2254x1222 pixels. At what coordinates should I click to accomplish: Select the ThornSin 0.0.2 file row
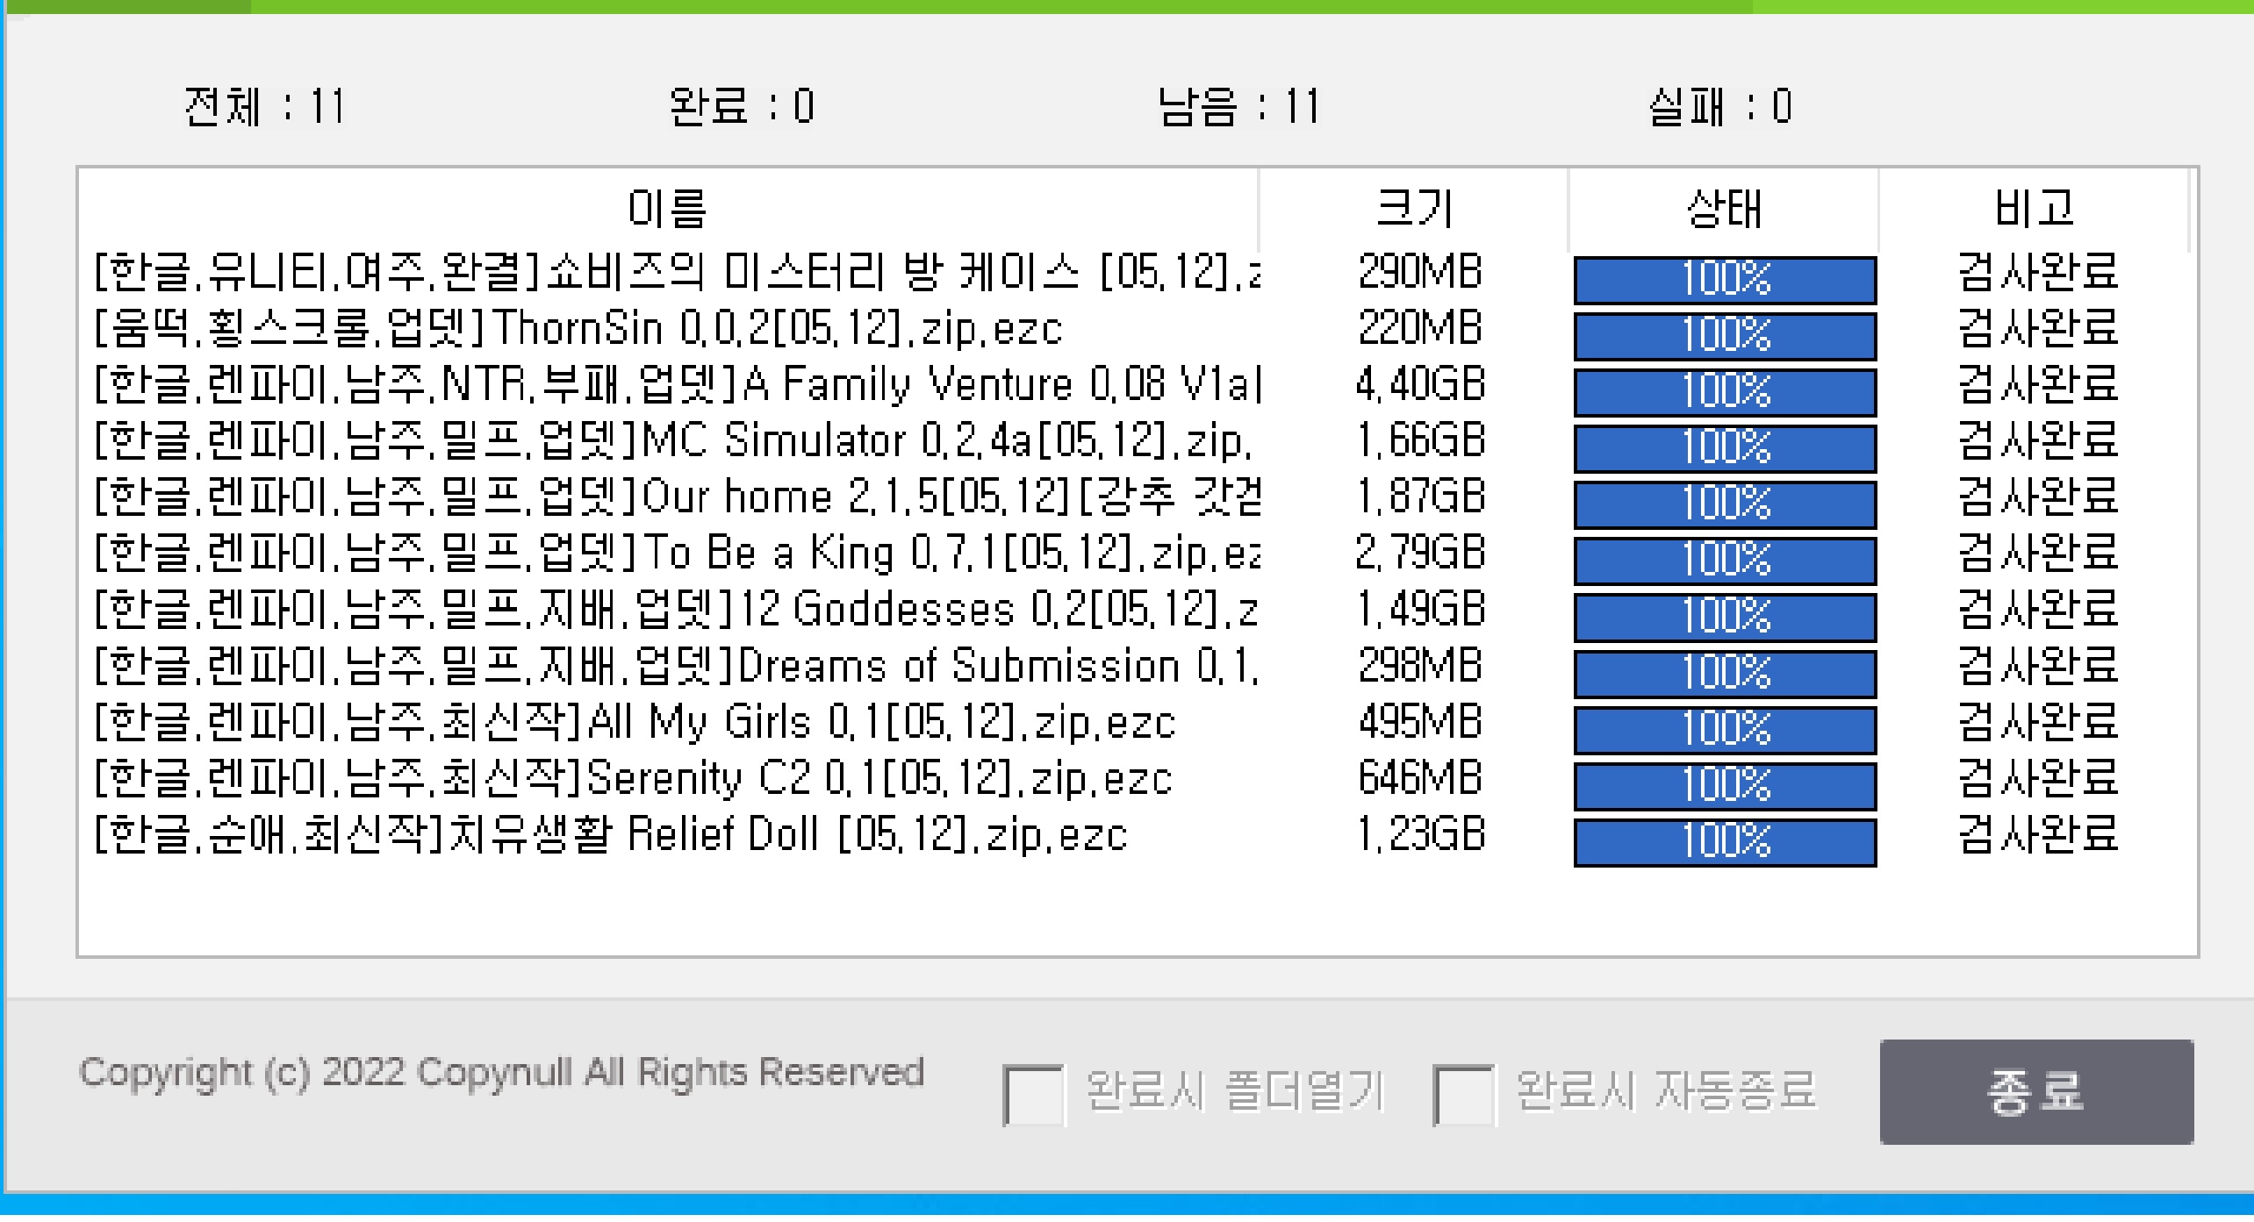pos(578,329)
